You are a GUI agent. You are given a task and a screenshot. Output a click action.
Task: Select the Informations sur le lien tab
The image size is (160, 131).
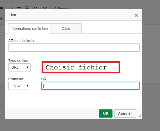click(x=29, y=28)
